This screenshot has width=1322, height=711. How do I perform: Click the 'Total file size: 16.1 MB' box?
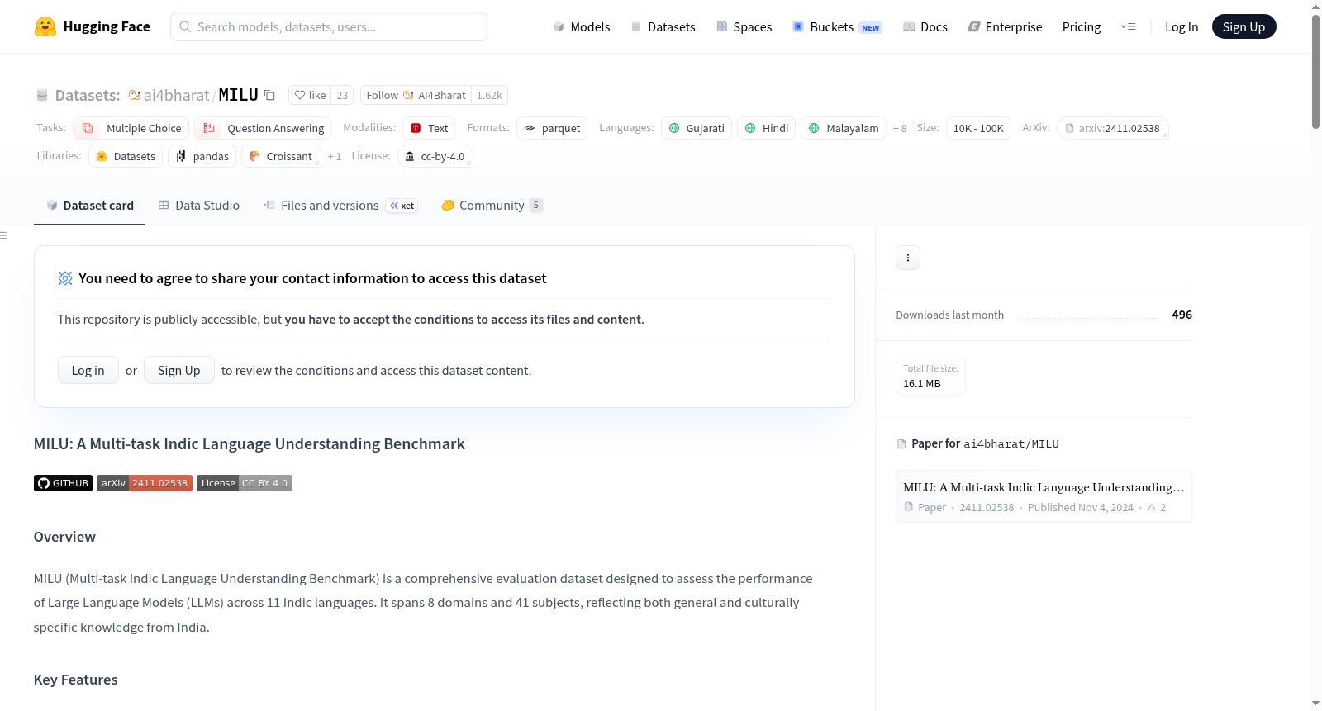click(930, 376)
